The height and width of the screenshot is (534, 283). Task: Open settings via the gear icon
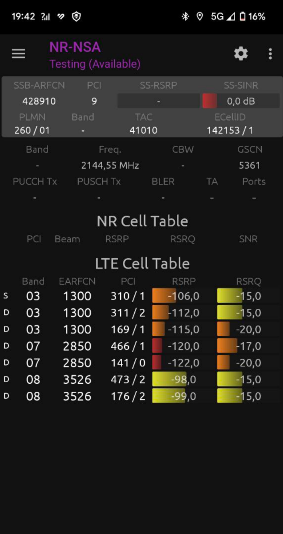(x=241, y=54)
